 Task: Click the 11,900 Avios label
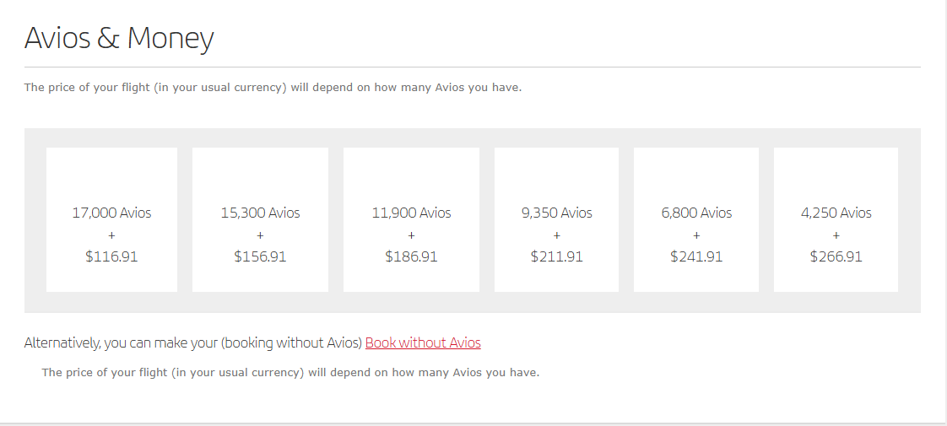411,213
